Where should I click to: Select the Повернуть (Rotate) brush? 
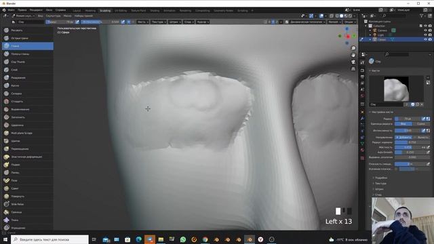tap(28, 196)
